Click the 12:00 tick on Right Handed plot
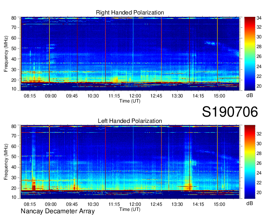The width and height of the screenshot is (266, 216). click(x=135, y=96)
